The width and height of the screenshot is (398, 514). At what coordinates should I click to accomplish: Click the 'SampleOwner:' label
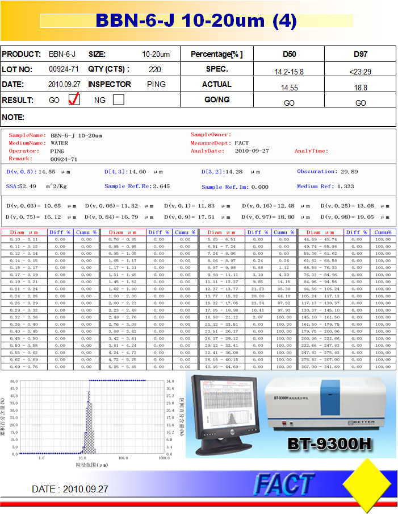coord(211,135)
